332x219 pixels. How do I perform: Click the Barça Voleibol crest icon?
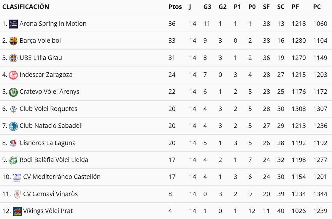coord(13,41)
